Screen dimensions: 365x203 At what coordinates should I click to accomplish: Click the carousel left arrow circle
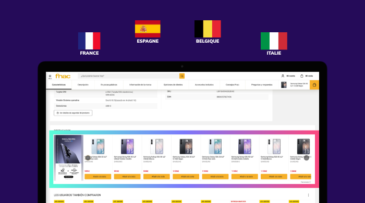88,158
